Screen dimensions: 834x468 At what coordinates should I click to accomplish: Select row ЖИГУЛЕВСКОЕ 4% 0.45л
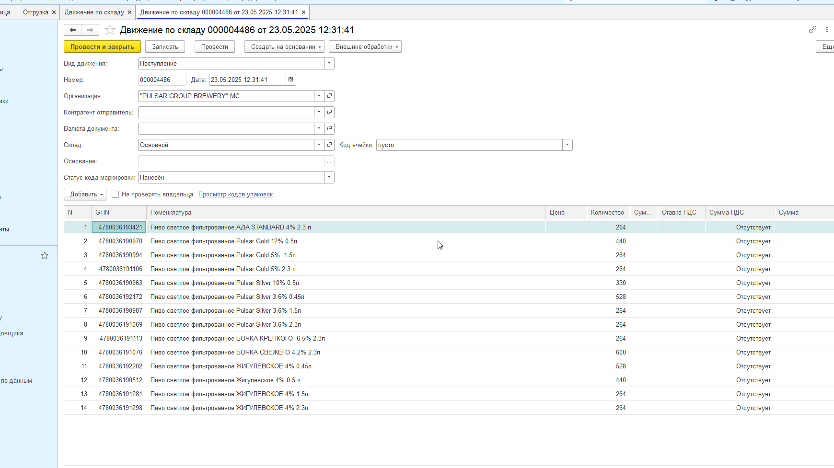[x=449, y=366]
